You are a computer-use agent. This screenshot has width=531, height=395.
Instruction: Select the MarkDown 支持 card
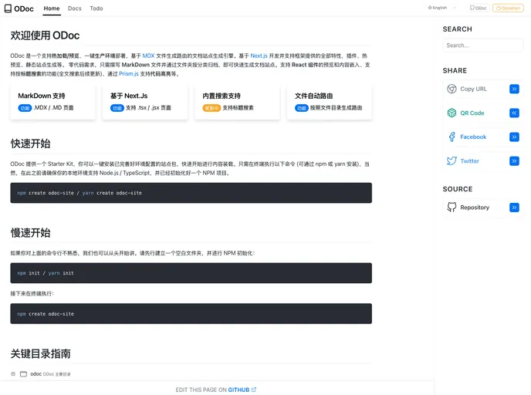point(52,102)
